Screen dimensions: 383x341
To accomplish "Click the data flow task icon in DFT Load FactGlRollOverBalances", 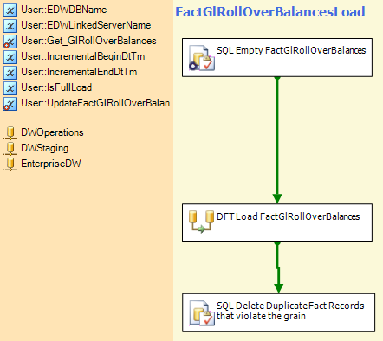I will pyautogui.click(x=201, y=222).
